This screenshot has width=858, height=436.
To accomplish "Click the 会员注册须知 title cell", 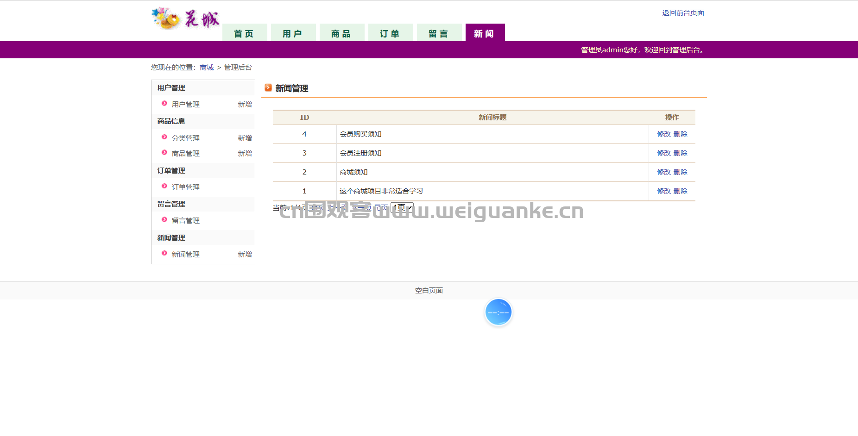I will [492, 153].
